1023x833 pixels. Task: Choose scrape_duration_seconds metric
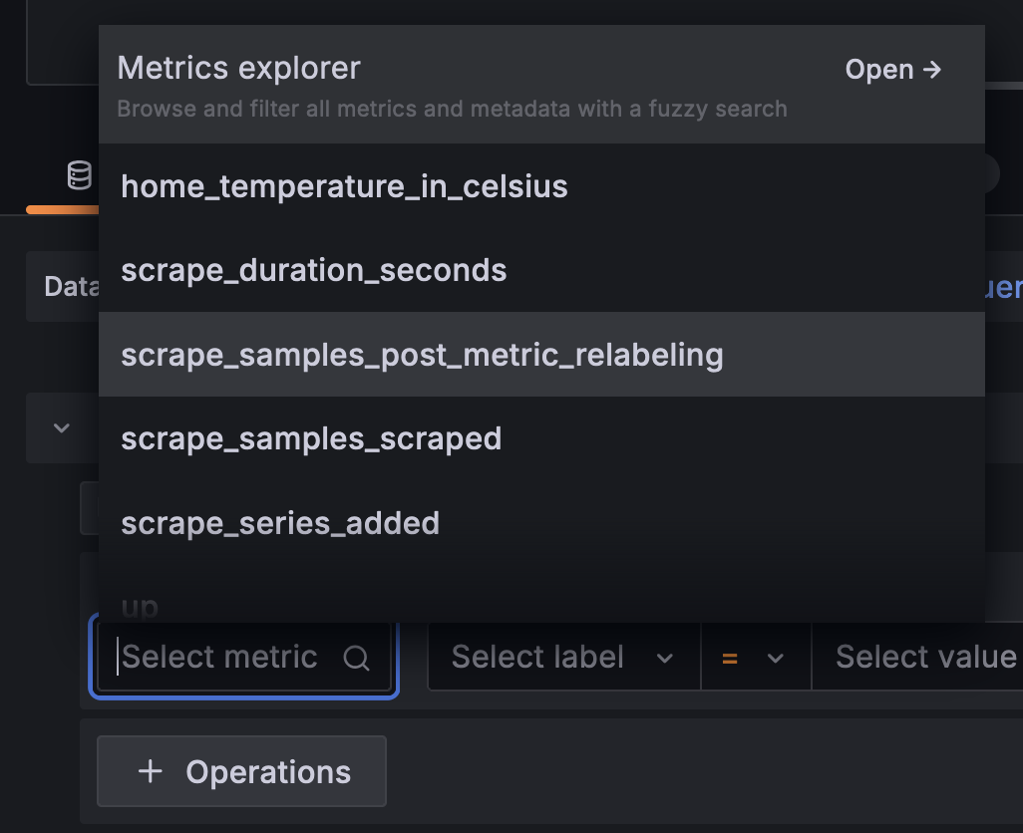[x=541, y=270]
